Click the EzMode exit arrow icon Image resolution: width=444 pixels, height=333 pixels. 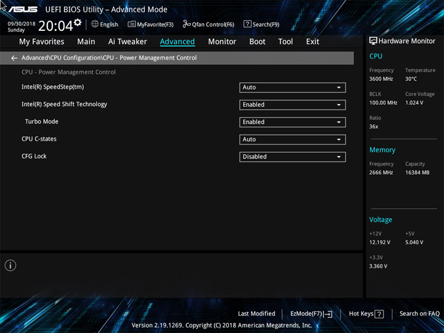328,314
